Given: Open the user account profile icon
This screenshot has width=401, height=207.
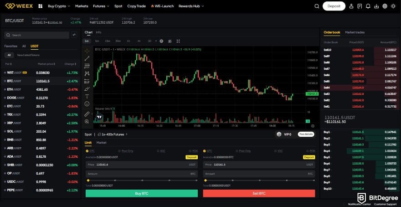Looking at the screenshot, I should click(x=351, y=6).
